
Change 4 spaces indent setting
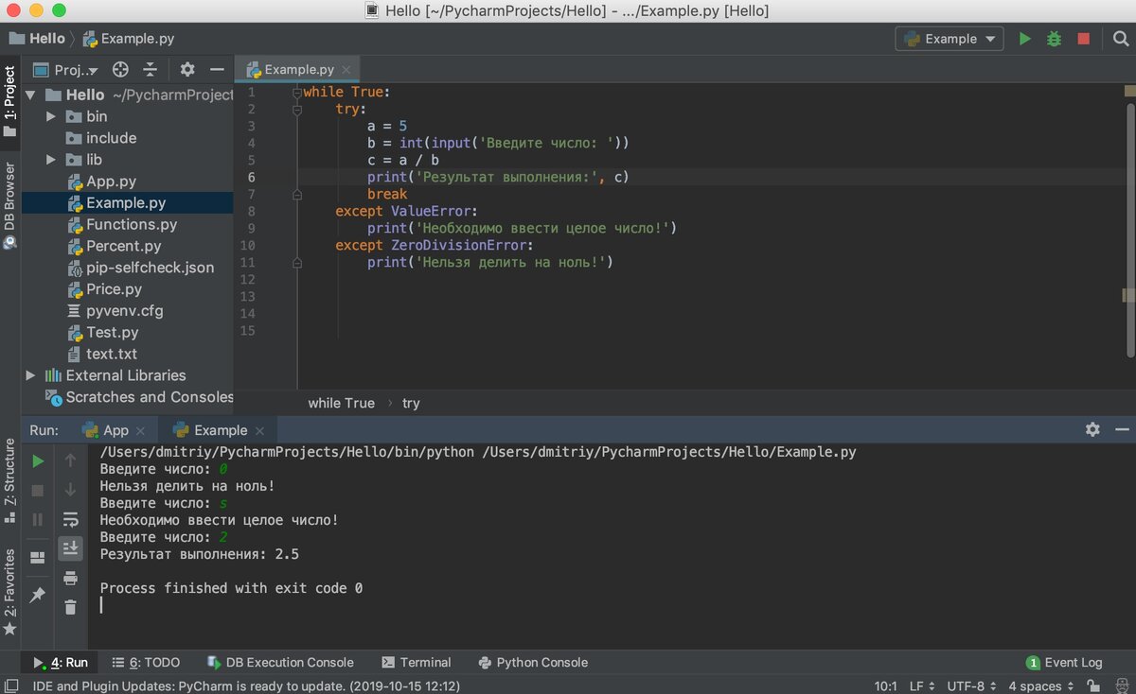[1041, 686]
